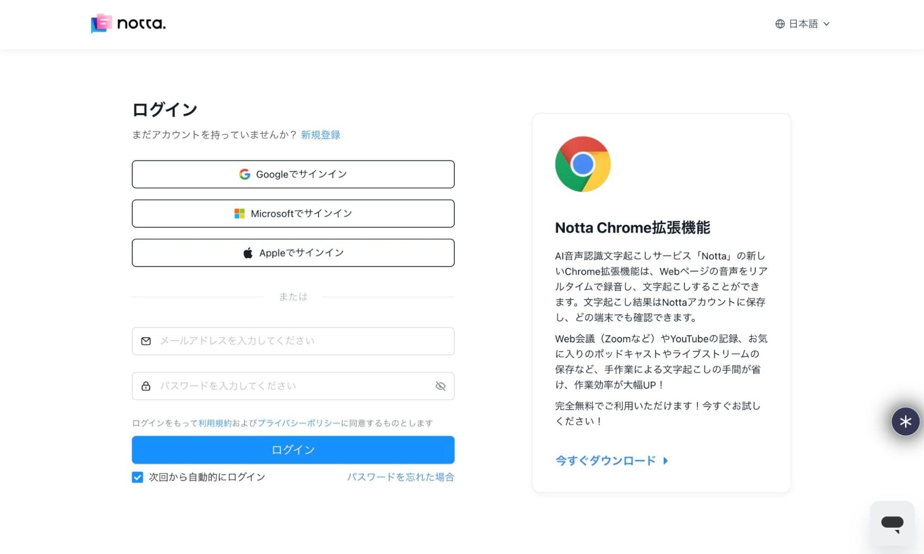Open the floating asterisk assistant button
The width and height of the screenshot is (924, 554).
(x=905, y=421)
